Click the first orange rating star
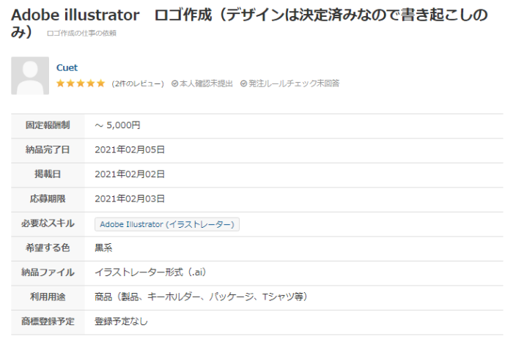The width and height of the screenshot is (513, 342). pyautogui.click(x=61, y=83)
